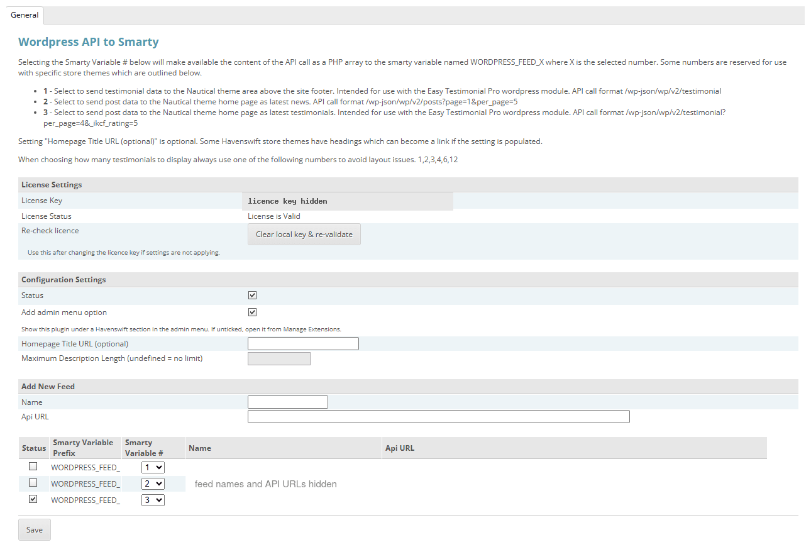
Task: Enable status for WORDPRESS_FEED_ variable 1 row
Action: coord(33,467)
